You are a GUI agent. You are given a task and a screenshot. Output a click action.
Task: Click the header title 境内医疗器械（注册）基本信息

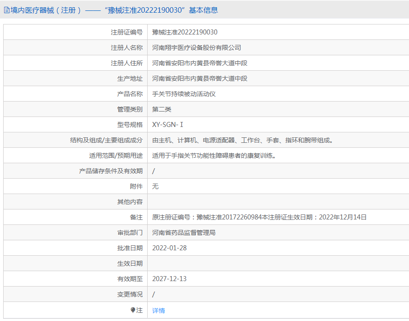click(x=114, y=10)
